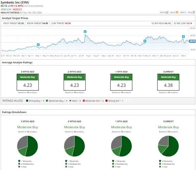
Task: Click the -2.99 (-6.40%) price change text
Action: (x=16, y=6)
